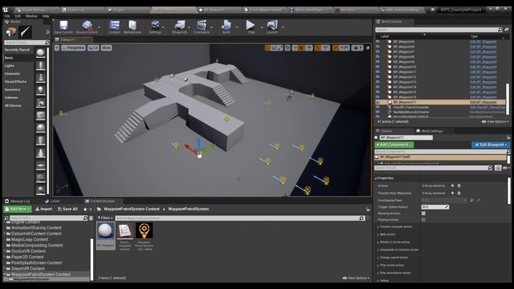Screen dimensions: 514x289
Task: Toggle the viewport Lit view mode button
Action: (x=93, y=48)
